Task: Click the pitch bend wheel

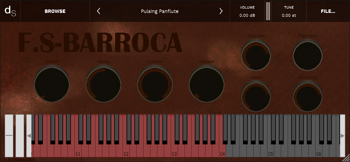Action: pyautogui.click(x=9, y=136)
